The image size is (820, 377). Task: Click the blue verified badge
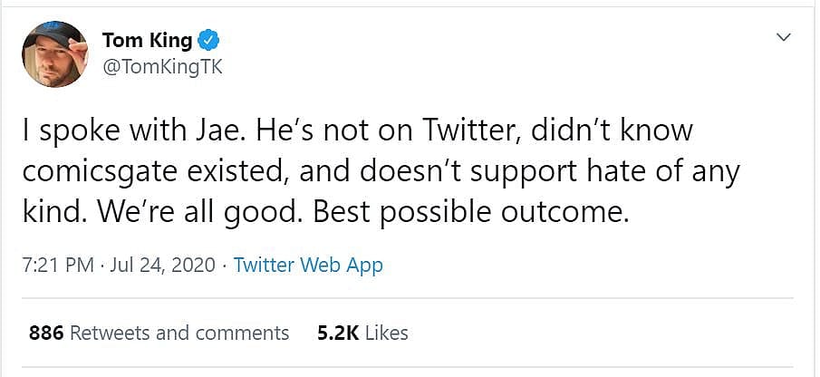point(209,40)
